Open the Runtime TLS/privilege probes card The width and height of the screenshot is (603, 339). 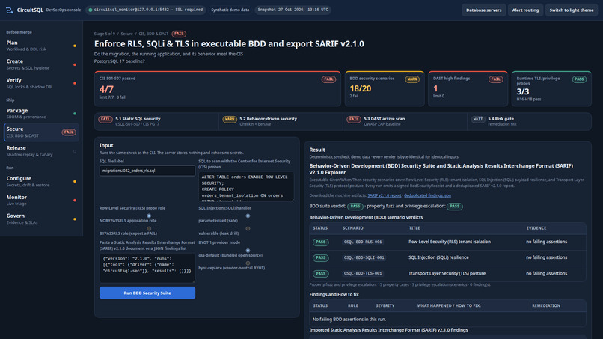point(551,88)
